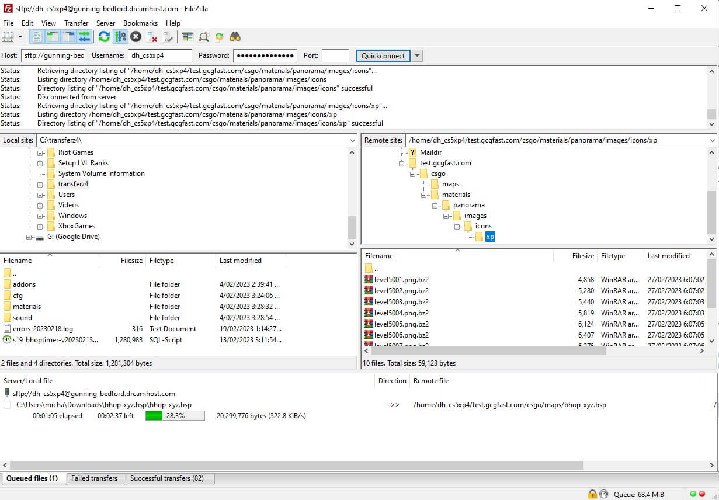Toggle directory comparison

coord(203,37)
